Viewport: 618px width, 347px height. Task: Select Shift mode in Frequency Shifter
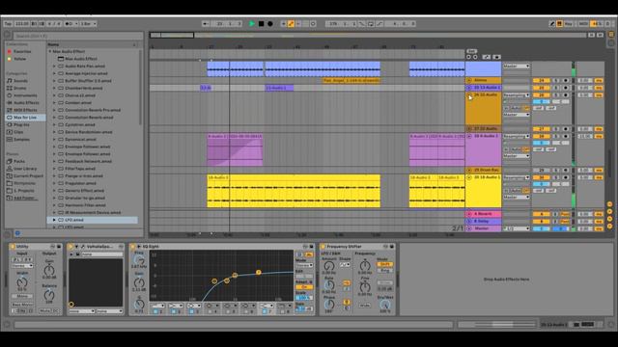384,264
